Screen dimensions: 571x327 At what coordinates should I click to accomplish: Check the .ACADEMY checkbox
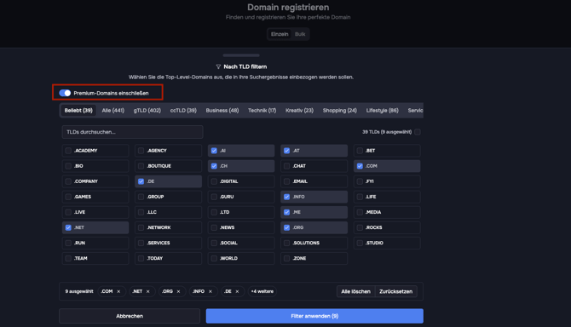(68, 151)
